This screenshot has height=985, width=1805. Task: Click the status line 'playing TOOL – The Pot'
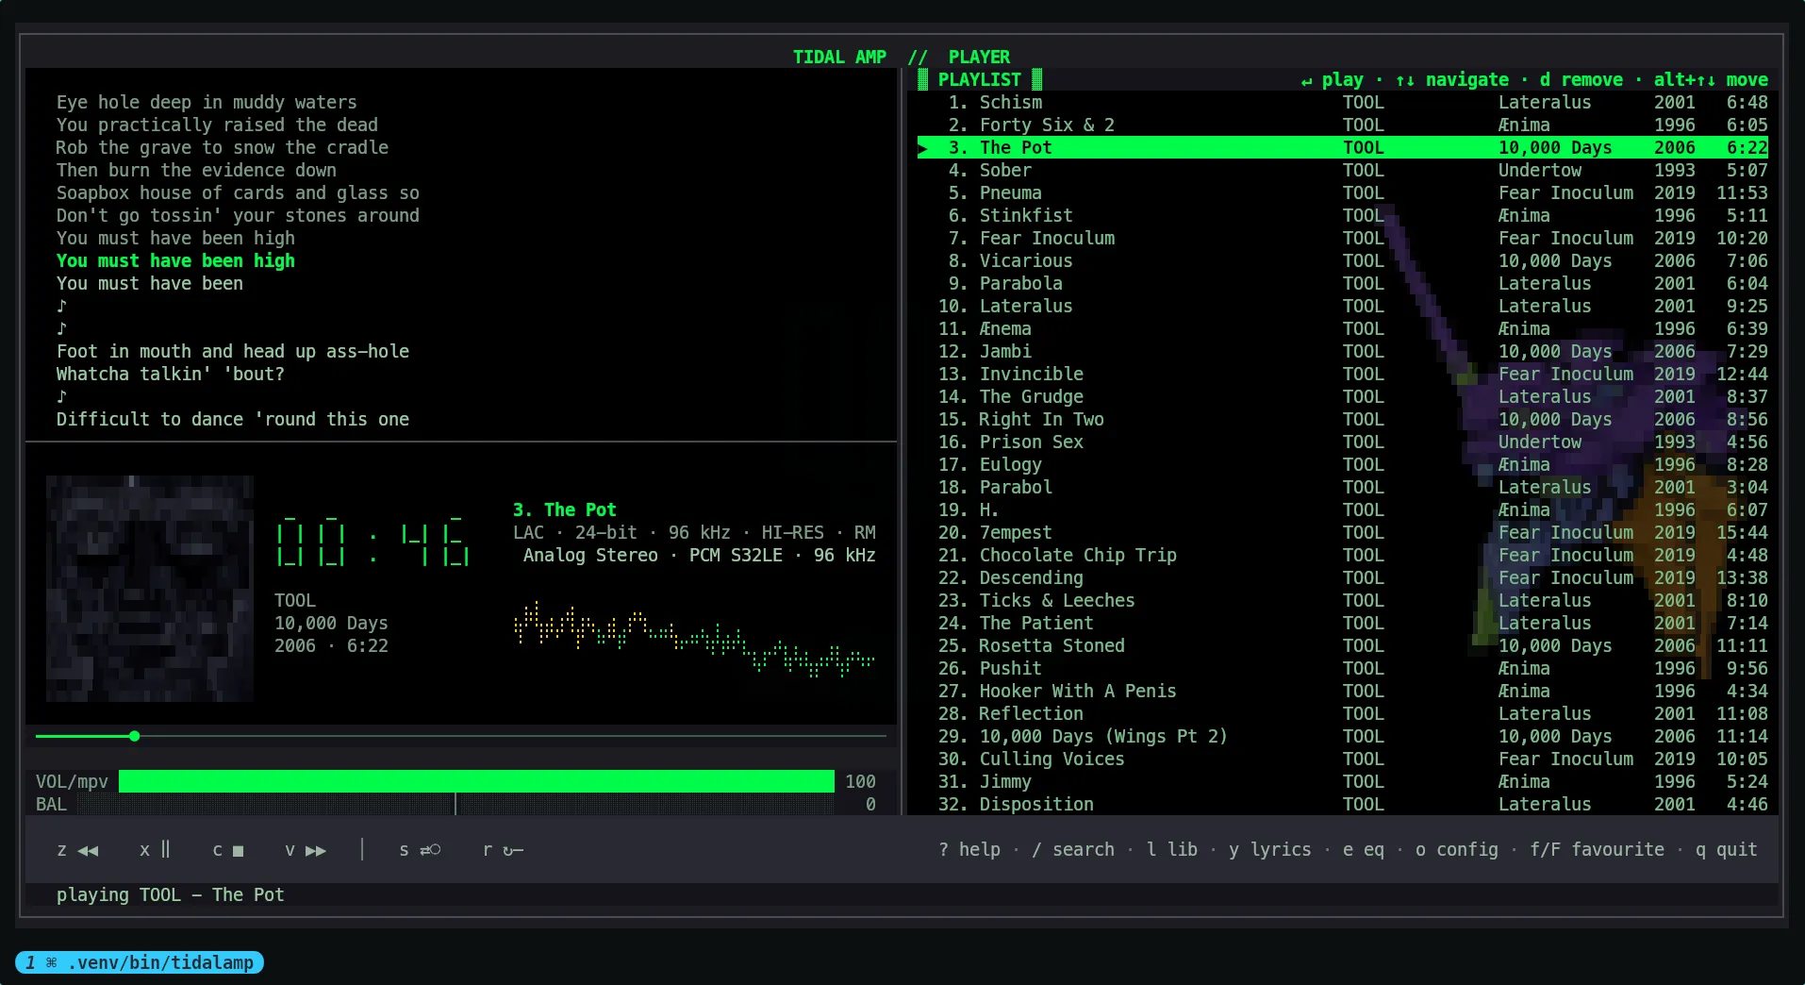coord(170,895)
